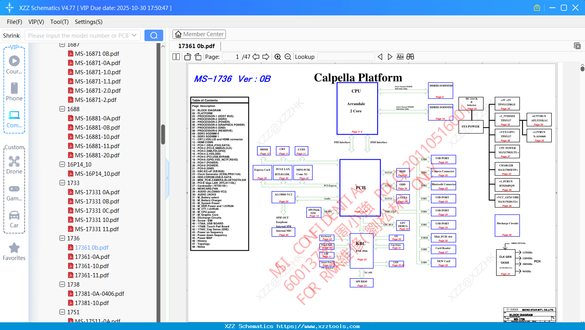Click the binoculars search icon
Image resolution: width=585 pixels, height=330 pixels.
pos(410,57)
